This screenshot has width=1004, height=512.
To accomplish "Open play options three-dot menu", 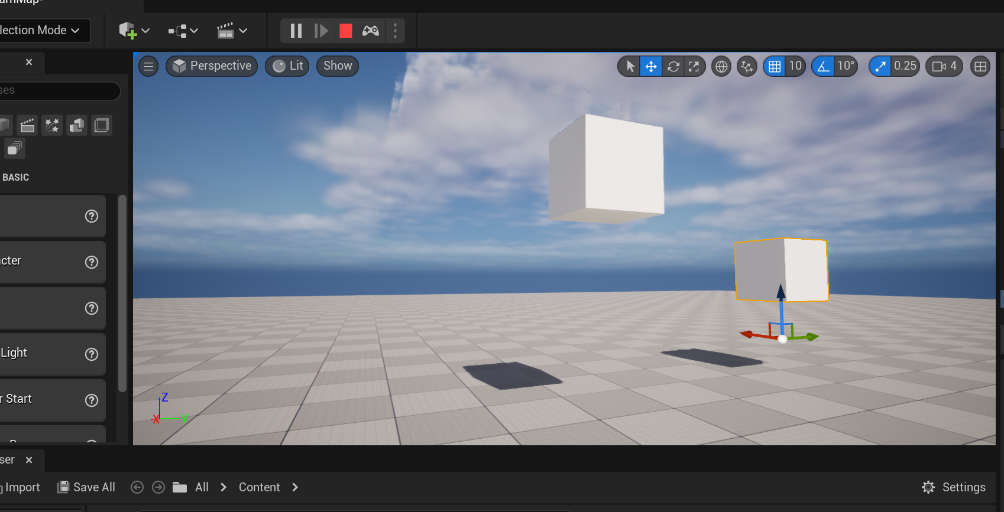I will [x=395, y=31].
